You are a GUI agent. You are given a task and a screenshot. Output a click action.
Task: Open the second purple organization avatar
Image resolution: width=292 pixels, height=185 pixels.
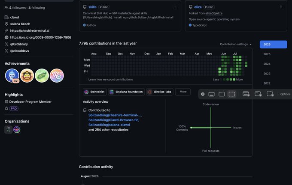coord(17,129)
